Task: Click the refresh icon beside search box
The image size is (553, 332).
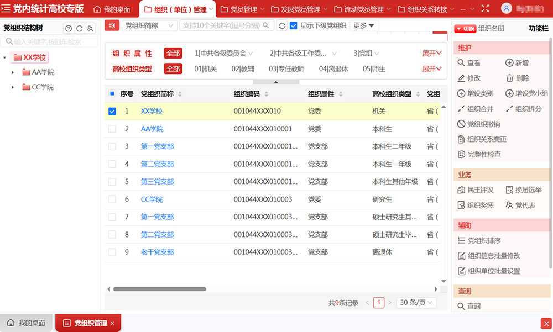Action: click(282, 26)
